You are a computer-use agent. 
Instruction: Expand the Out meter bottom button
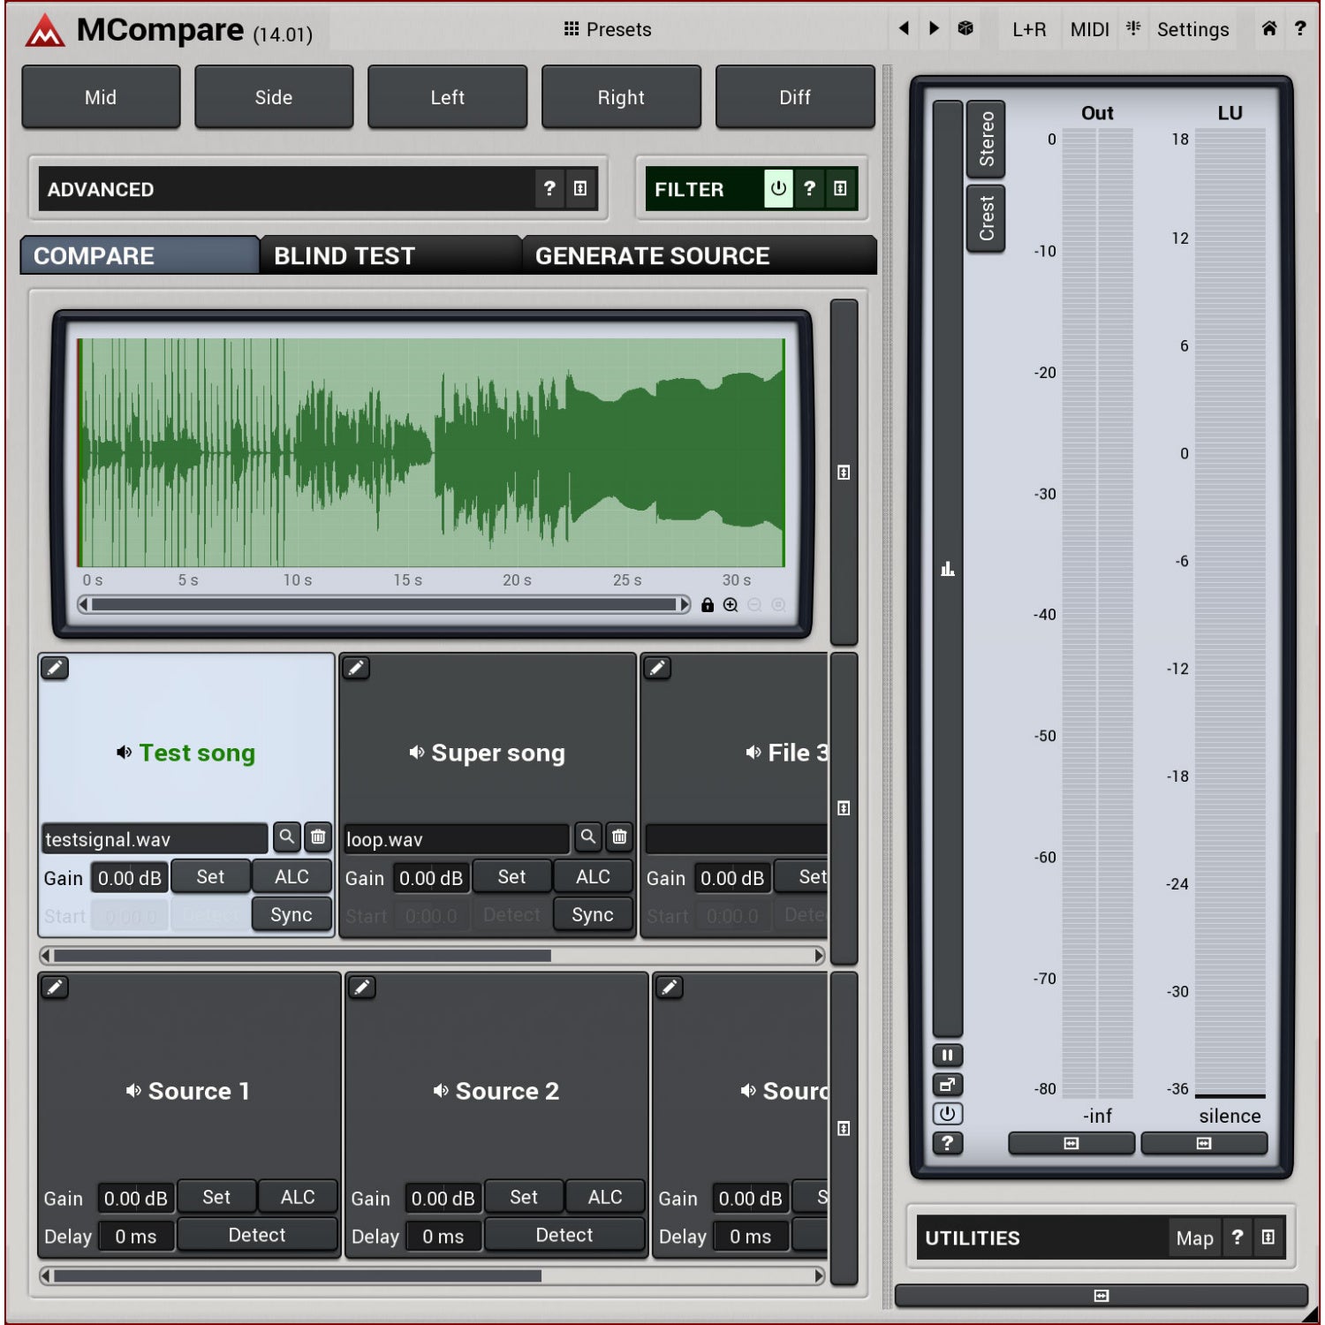(x=1071, y=1143)
